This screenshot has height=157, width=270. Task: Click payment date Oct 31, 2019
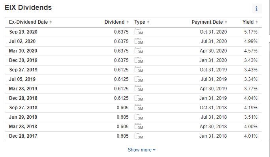(x=213, y=70)
